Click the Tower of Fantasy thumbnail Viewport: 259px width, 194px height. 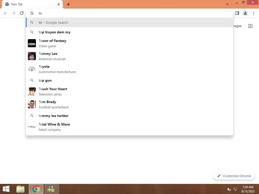click(x=32, y=43)
